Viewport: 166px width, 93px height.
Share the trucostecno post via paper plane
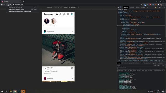pos(52,68)
